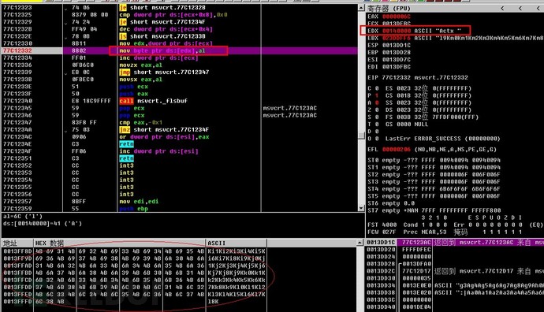Select the EBX register line
544x312 pixels.
[456, 38]
